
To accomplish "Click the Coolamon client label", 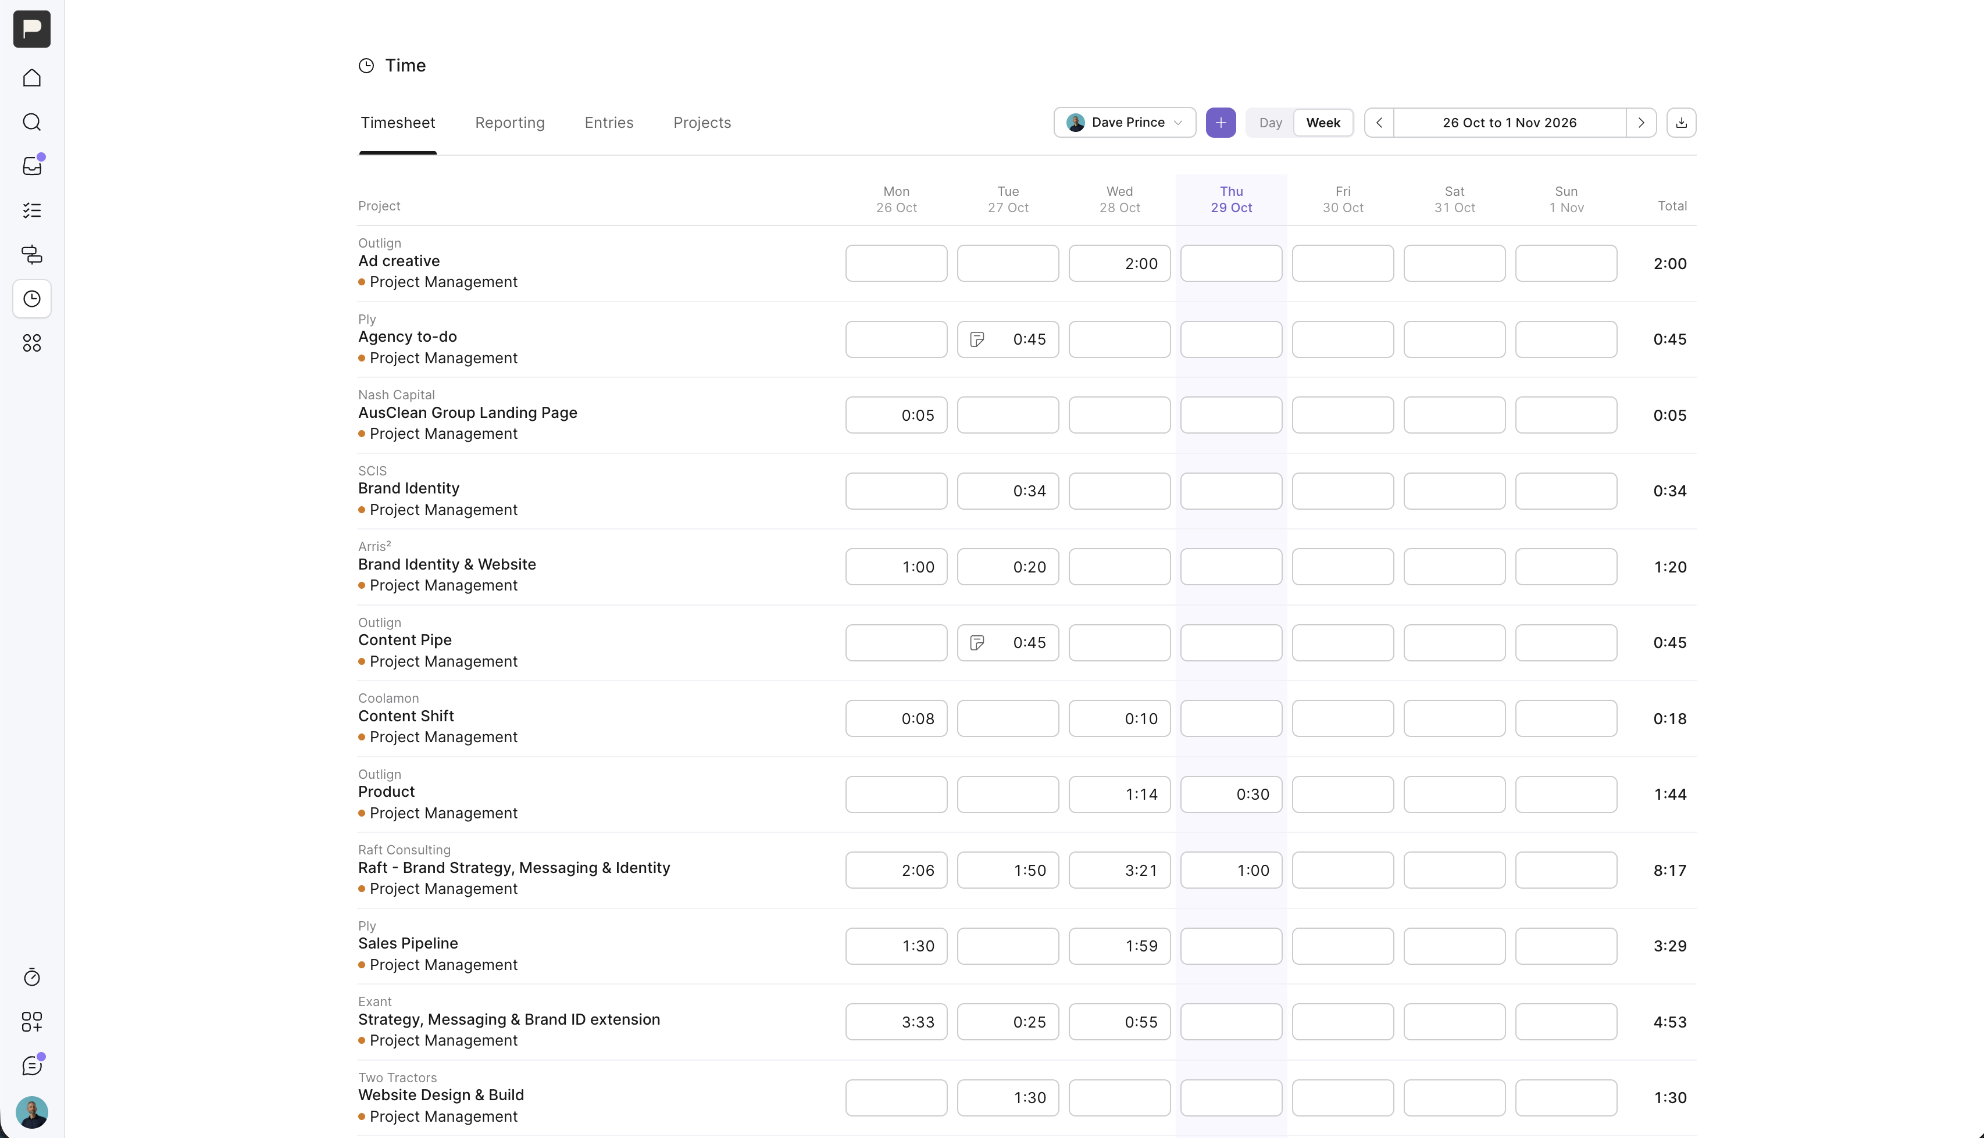I will [388, 698].
